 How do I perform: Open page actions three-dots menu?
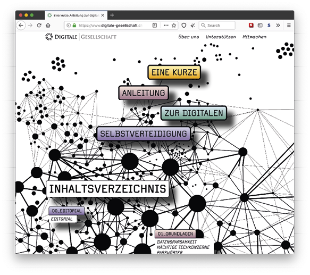point(166,26)
